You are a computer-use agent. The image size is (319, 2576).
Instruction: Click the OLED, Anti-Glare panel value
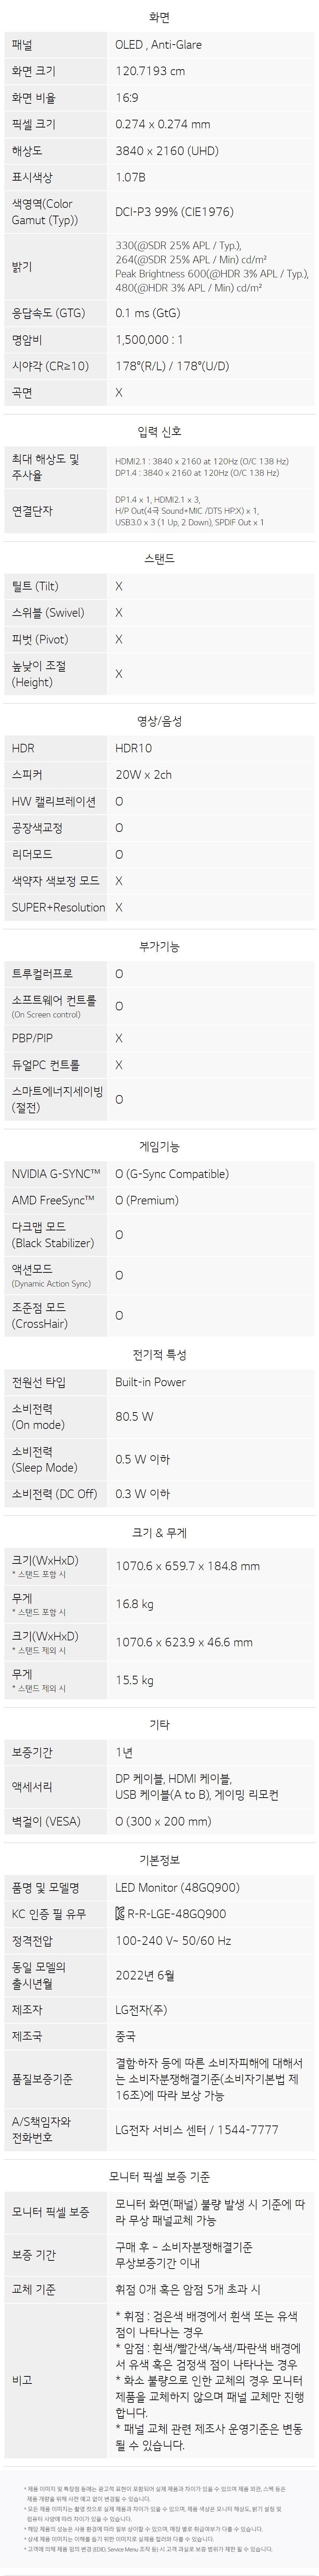point(158,45)
